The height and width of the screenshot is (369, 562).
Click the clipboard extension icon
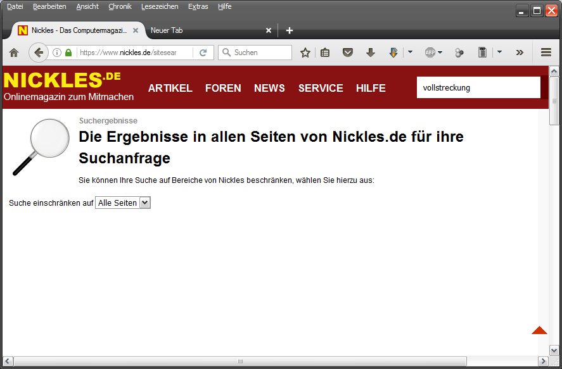tap(482, 53)
